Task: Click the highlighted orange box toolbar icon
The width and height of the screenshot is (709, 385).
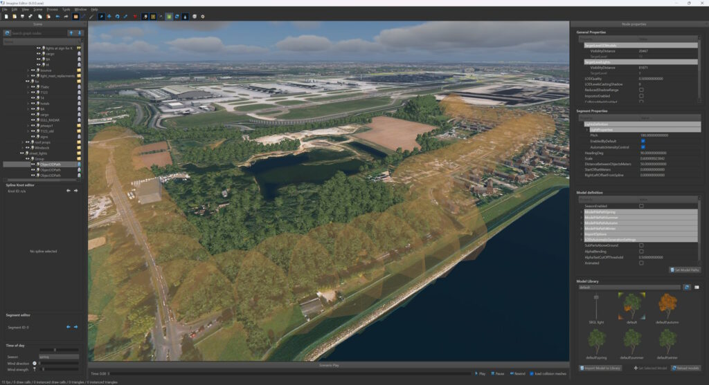Action: tap(75, 17)
